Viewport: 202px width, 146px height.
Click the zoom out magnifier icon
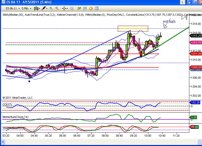(x=57, y=8)
